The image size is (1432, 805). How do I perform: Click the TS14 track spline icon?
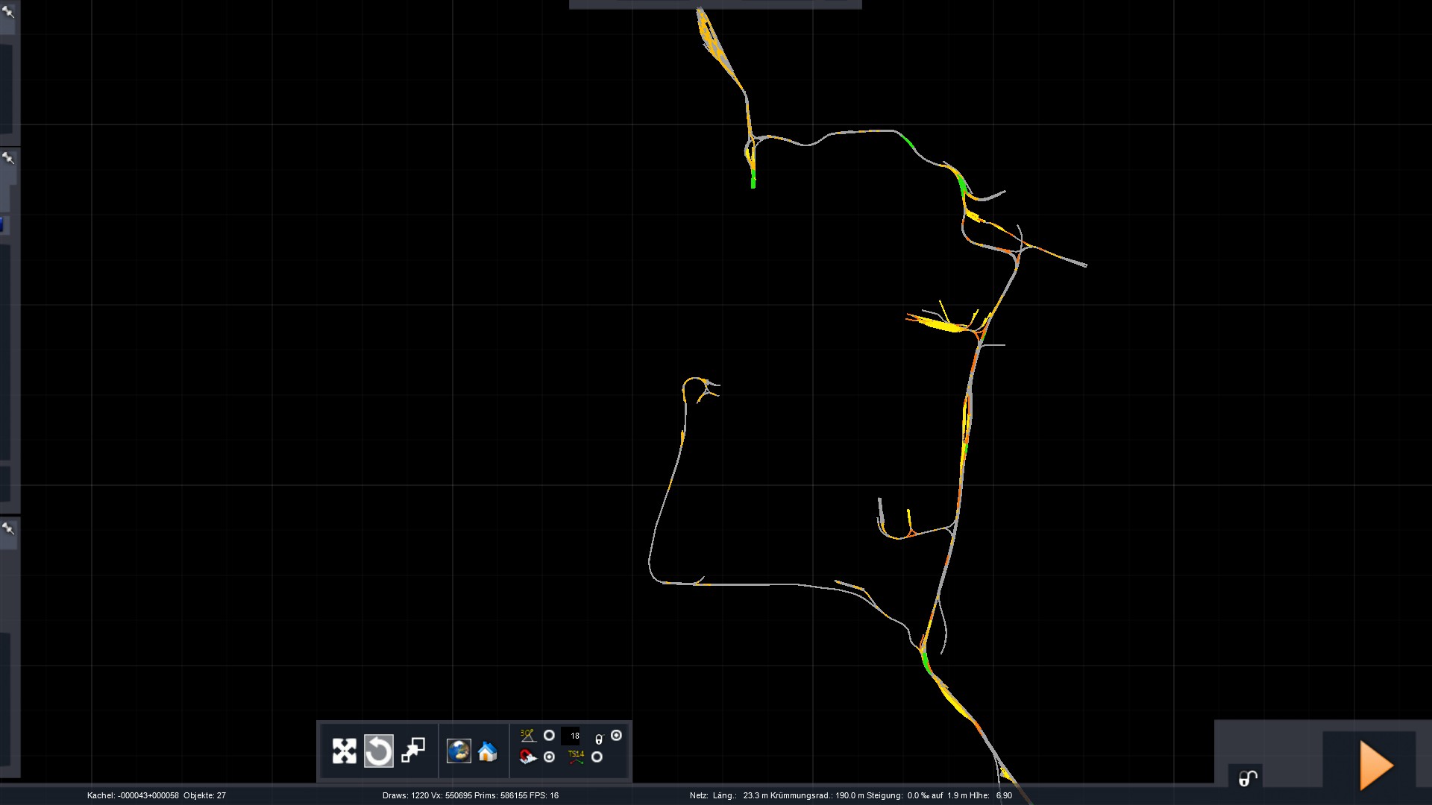pyautogui.click(x=576, y=757)
